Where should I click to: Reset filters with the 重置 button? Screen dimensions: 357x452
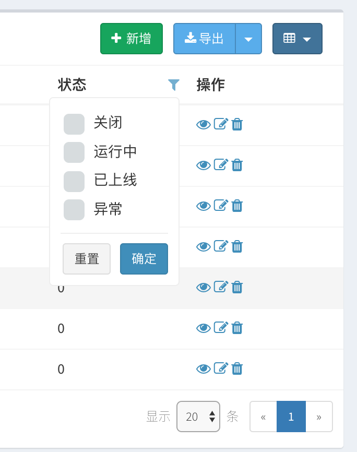[x=87, y=258]
